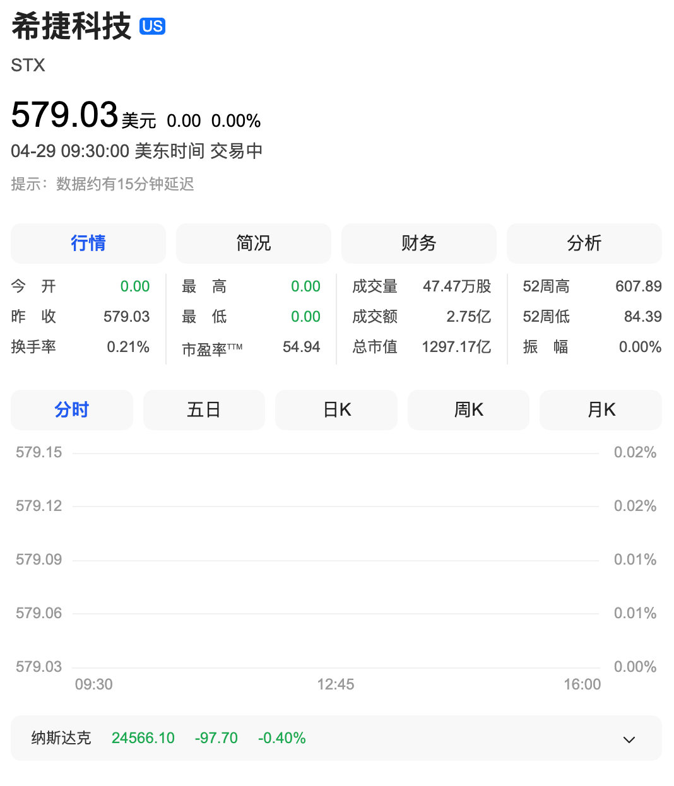674x786 pixels.
Task: Open the 分析 tab
Action: click(x=584, y=243)
